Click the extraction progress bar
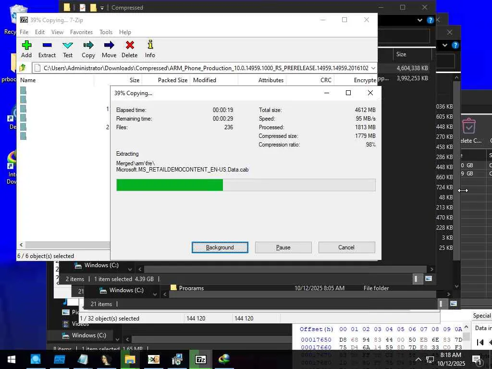 coord(246,185)
